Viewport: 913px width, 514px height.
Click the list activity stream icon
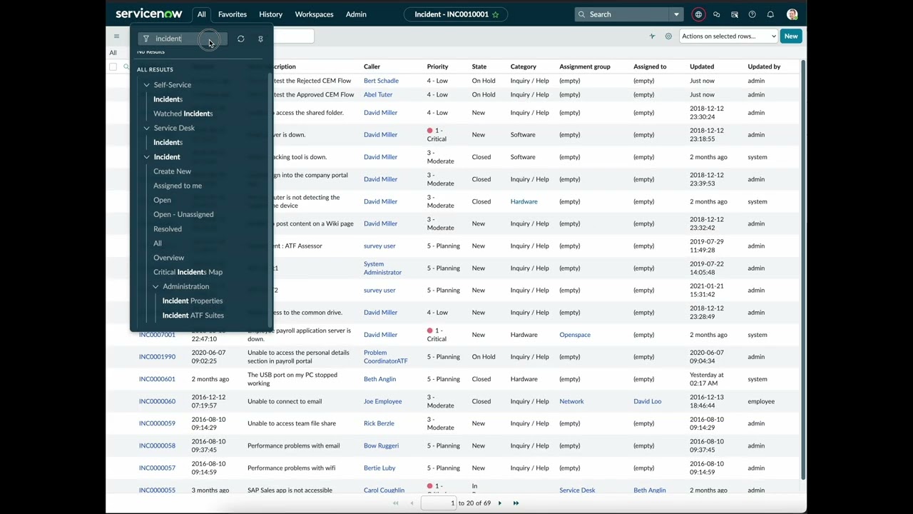coord(652,36)
